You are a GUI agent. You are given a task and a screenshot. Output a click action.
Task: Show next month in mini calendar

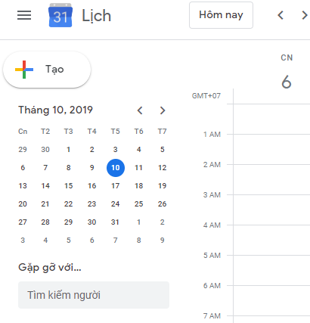coord(163,110)
